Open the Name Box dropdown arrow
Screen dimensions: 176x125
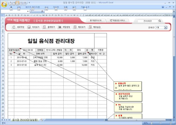coord(28,11)
